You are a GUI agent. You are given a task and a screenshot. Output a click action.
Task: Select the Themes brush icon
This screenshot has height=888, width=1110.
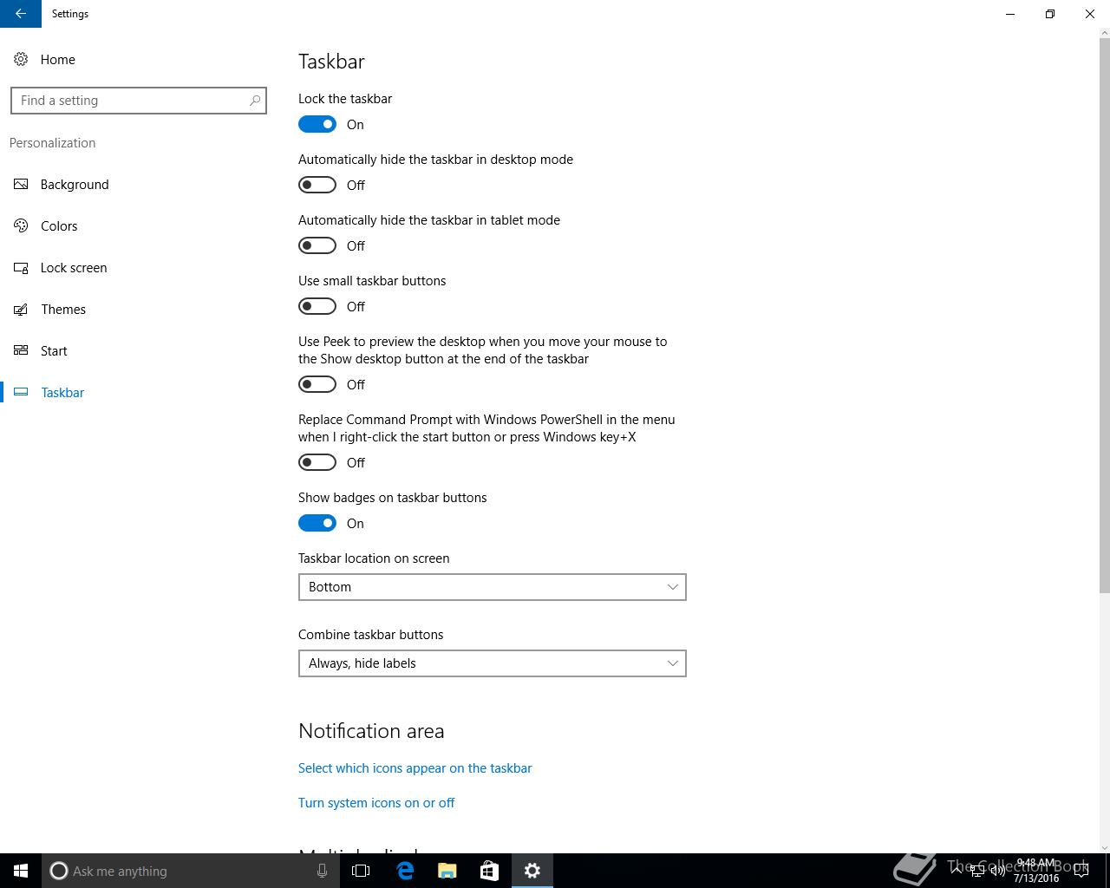pyautogui.click(x=21, y=310)
